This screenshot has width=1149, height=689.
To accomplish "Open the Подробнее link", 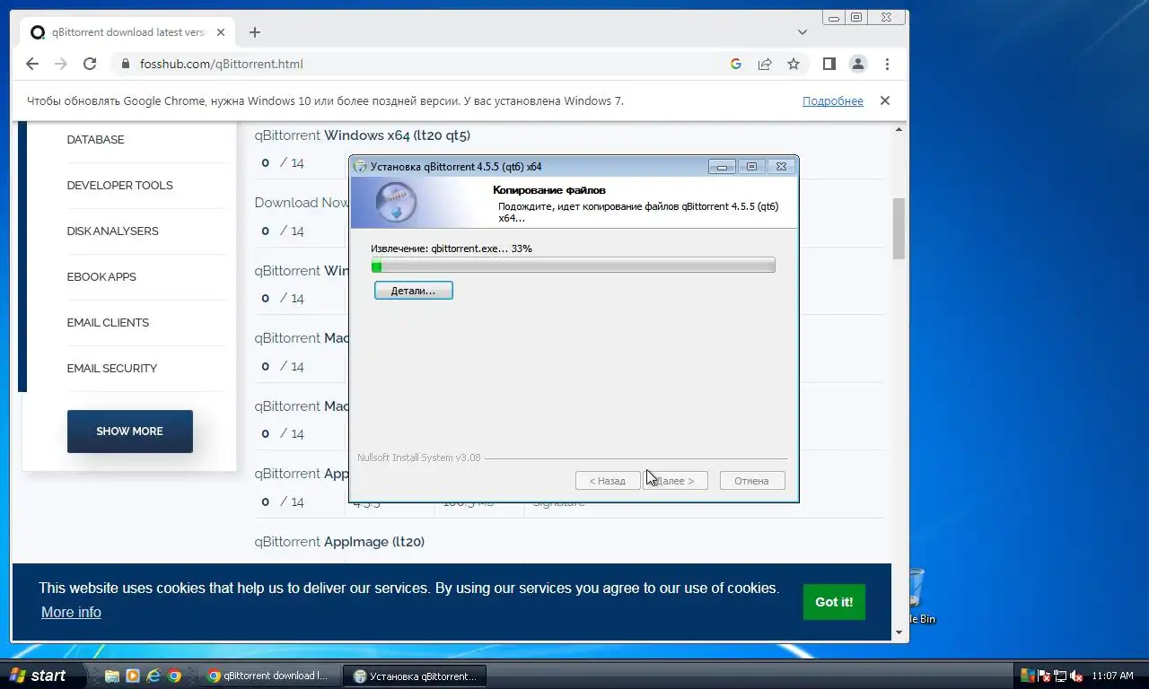I will (833, 101).
